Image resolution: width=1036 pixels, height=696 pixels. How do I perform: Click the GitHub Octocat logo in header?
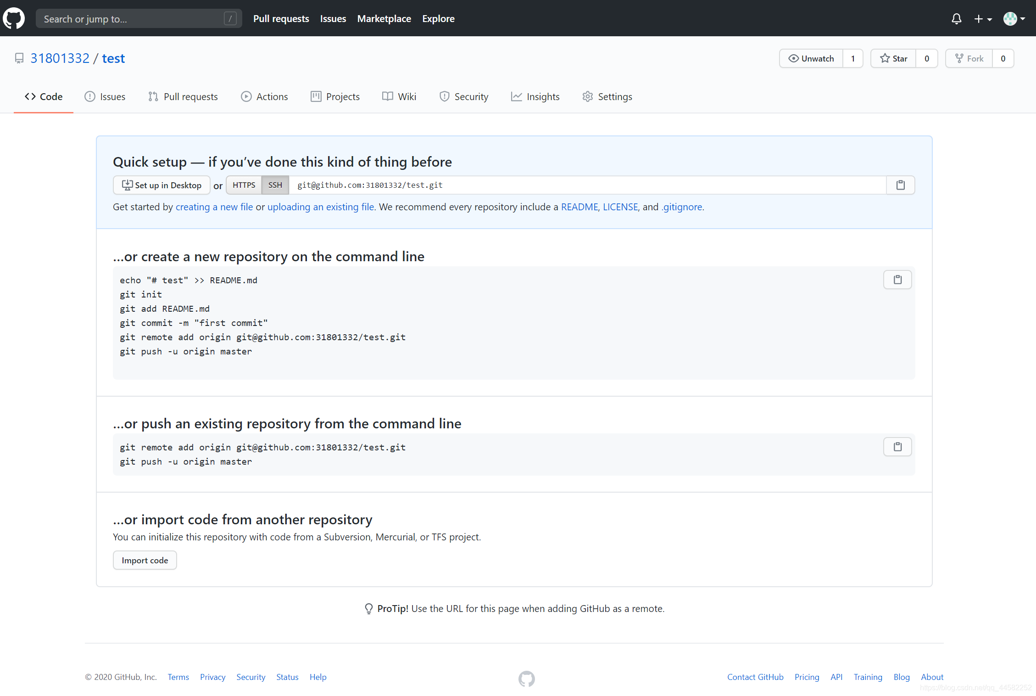point(14,18)
